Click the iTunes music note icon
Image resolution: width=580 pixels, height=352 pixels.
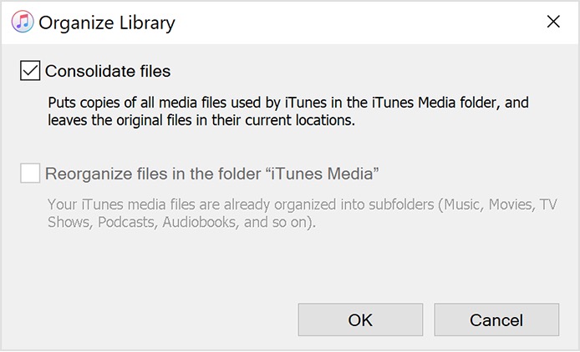click(20, 22)
